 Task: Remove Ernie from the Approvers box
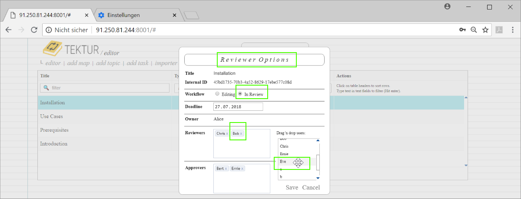tap(242, 169)
